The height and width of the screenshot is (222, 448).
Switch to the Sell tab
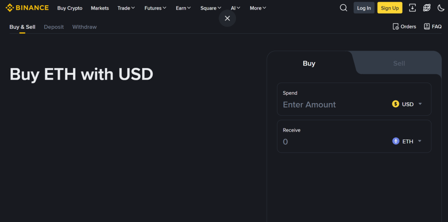tap(399, 63)
